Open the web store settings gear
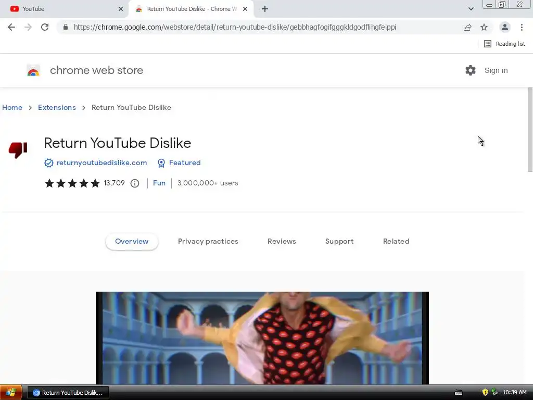Screen dimensions: 533x400 471,70
